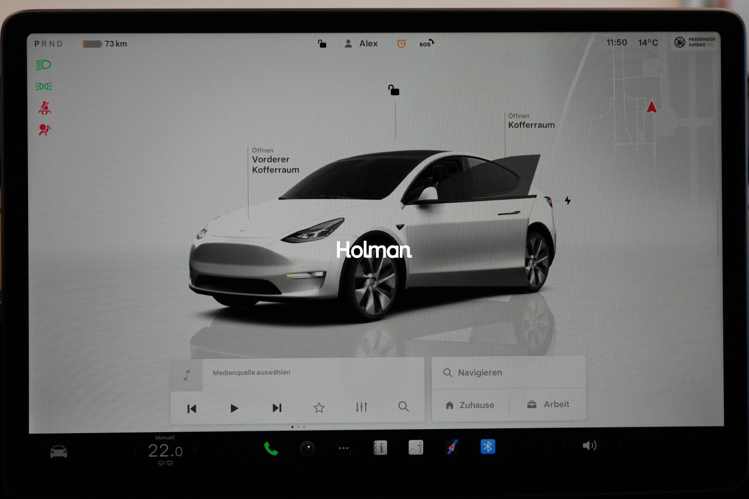
Task: Increase volume with right arrow
Action: click(x=621, y=445)
